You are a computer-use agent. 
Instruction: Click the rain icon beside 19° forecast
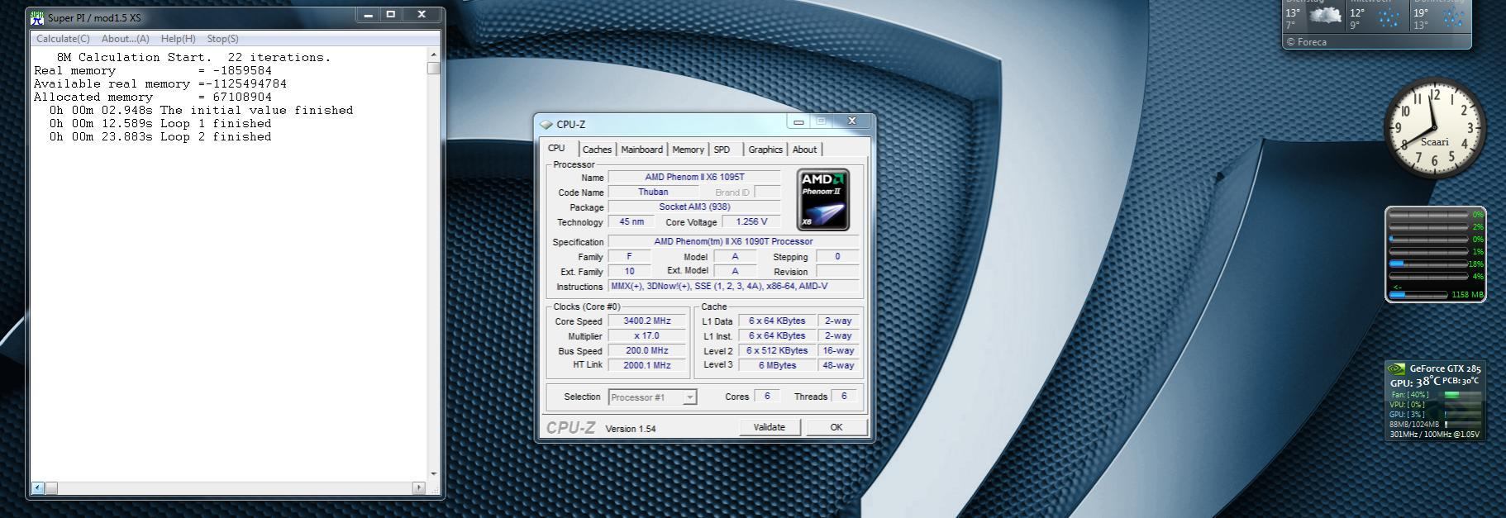click(x=1454, y=17)
